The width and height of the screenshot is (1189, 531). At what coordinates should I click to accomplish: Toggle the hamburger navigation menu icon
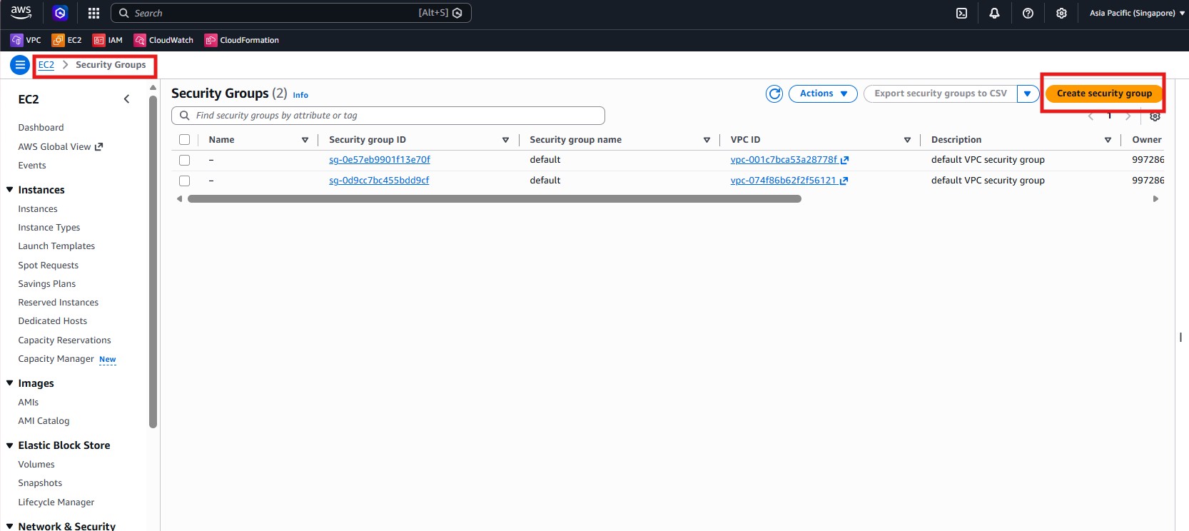tap(20, 65)
